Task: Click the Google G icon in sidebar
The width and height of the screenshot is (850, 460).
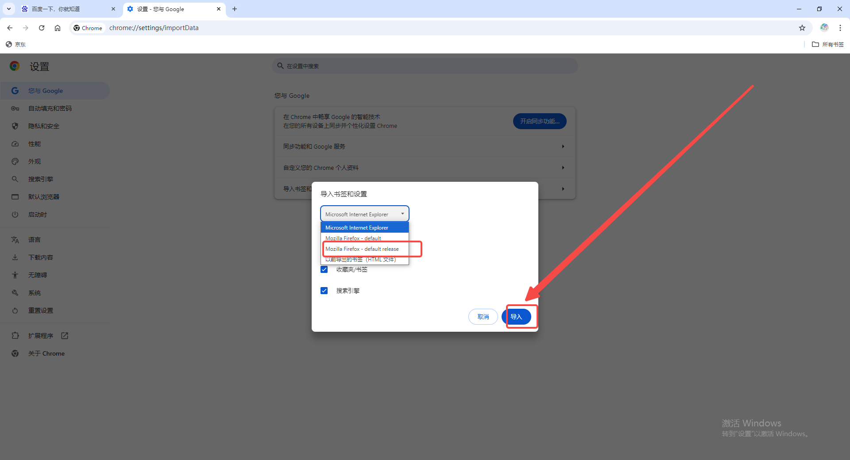Action: [15, 91]
